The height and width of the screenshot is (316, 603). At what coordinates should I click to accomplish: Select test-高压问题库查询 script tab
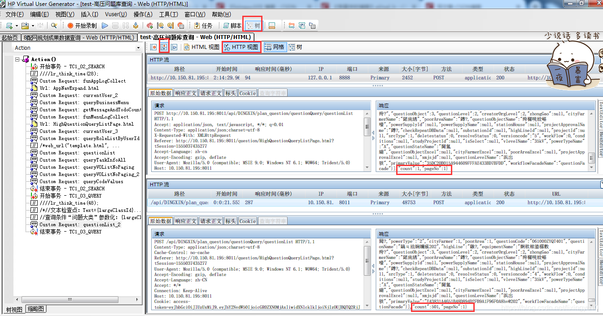click(196, 37)
